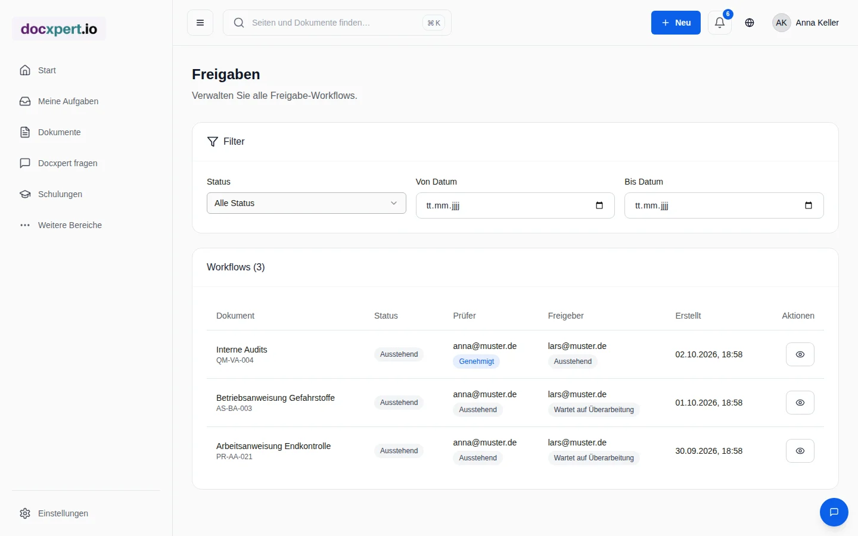Click the Freigeber column header
Viewport: 858px width, 536px height.
pyautogui.click(x=565, y=316)
